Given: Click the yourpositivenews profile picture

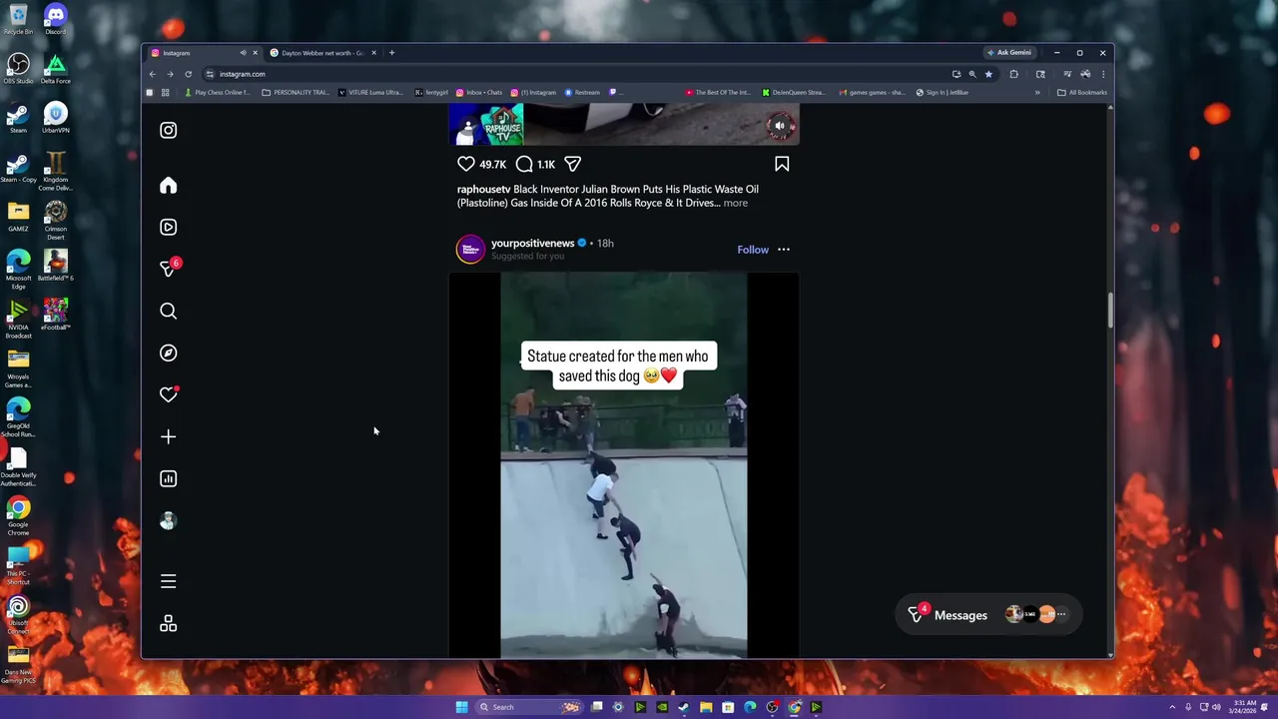Looking at the screenshot, I should point(470,250).
